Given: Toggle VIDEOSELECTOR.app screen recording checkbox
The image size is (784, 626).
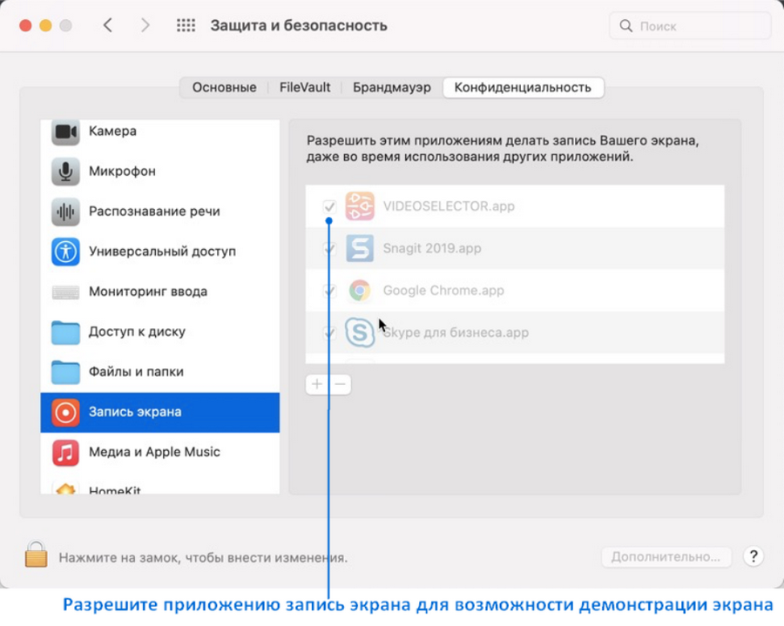Looking at the screenshot, I should point(329,206).
